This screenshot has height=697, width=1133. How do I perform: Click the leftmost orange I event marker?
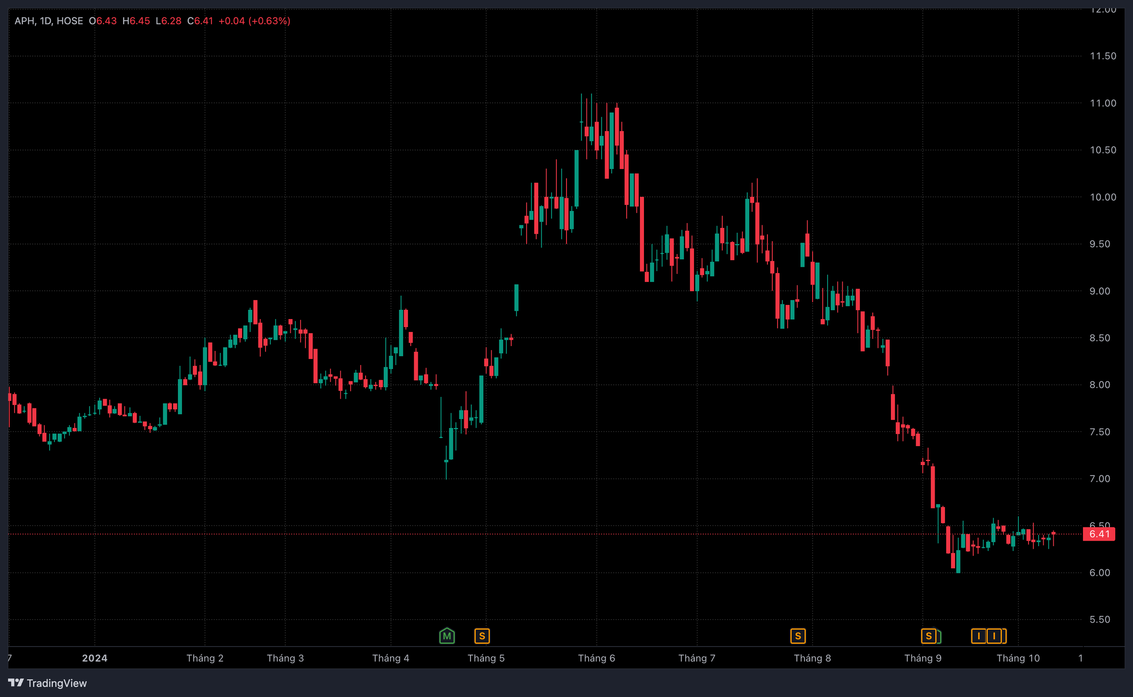click(x=978, y=636)
